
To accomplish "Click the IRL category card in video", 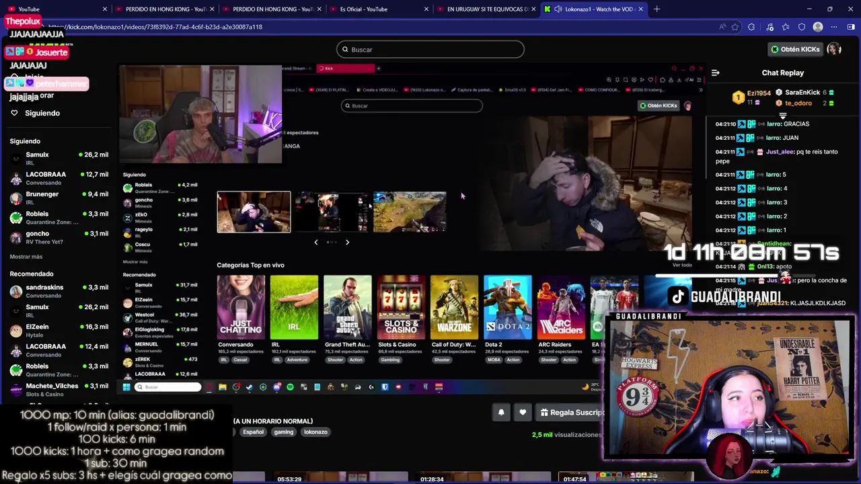I will (294, 307).
